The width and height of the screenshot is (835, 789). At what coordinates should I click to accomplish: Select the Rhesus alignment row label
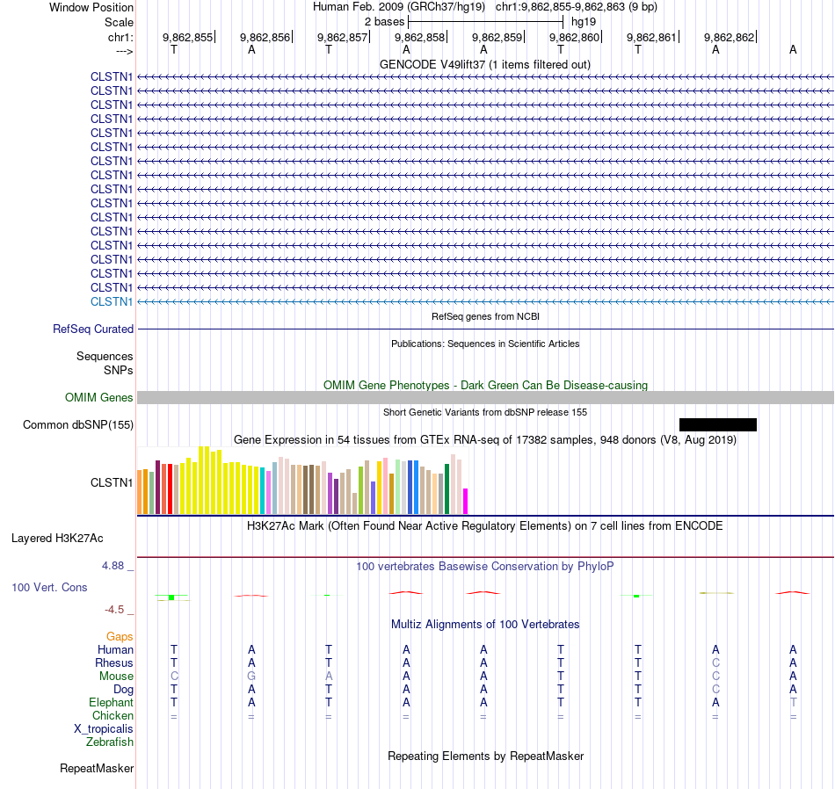click(114, 662)
